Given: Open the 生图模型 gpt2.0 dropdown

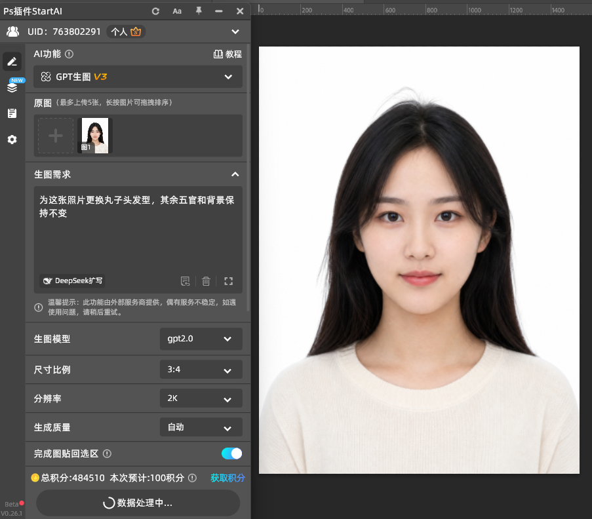Looking at the screenshot, I should click(x=201, y=339).
